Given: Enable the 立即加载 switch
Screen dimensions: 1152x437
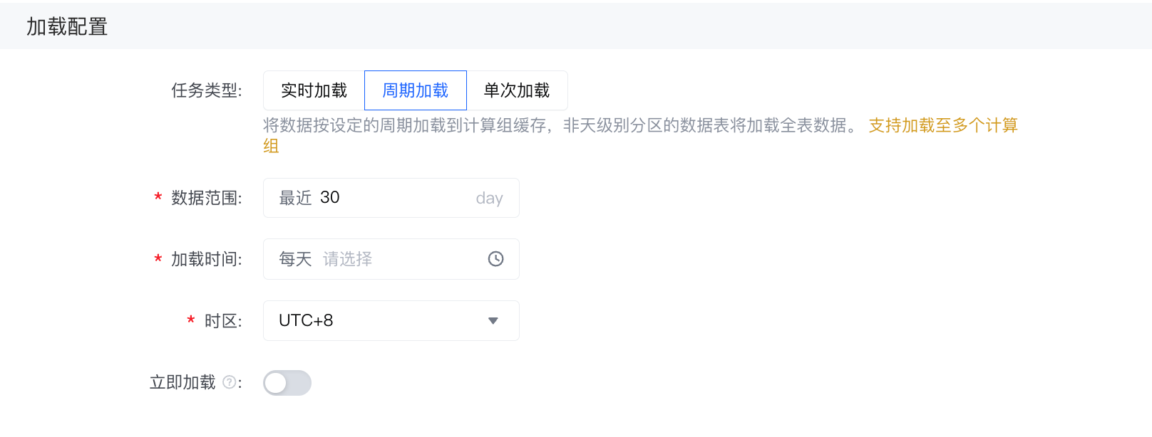Looking at the screenshot, I should (287, 383).
